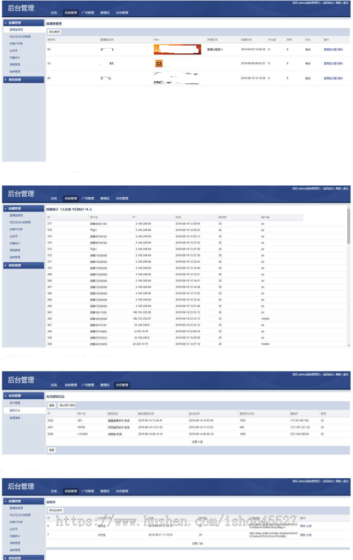
Task: Click username 56789 in login log row 3261
Action: [81, 427]
